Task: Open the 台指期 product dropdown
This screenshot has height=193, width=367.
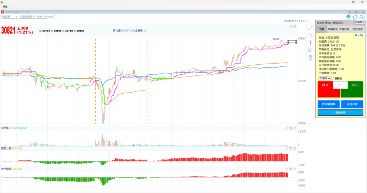Action: point(10,16)
